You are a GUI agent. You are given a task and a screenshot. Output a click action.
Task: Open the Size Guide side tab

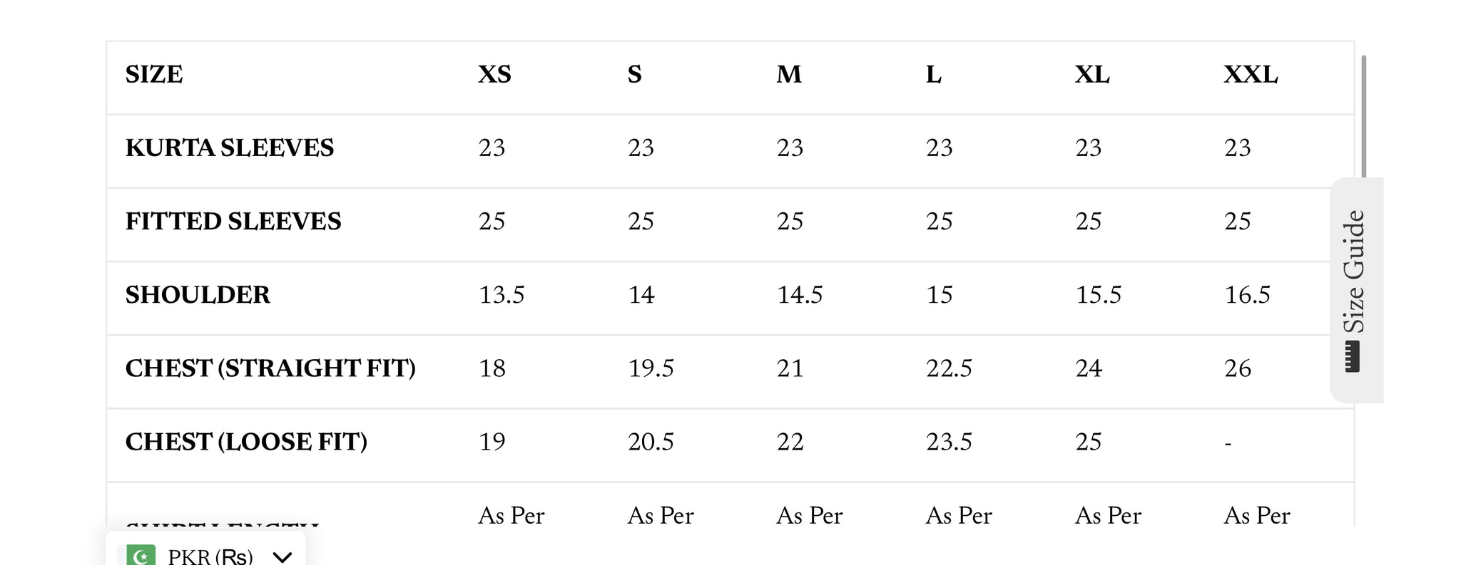coord(1356,290)
